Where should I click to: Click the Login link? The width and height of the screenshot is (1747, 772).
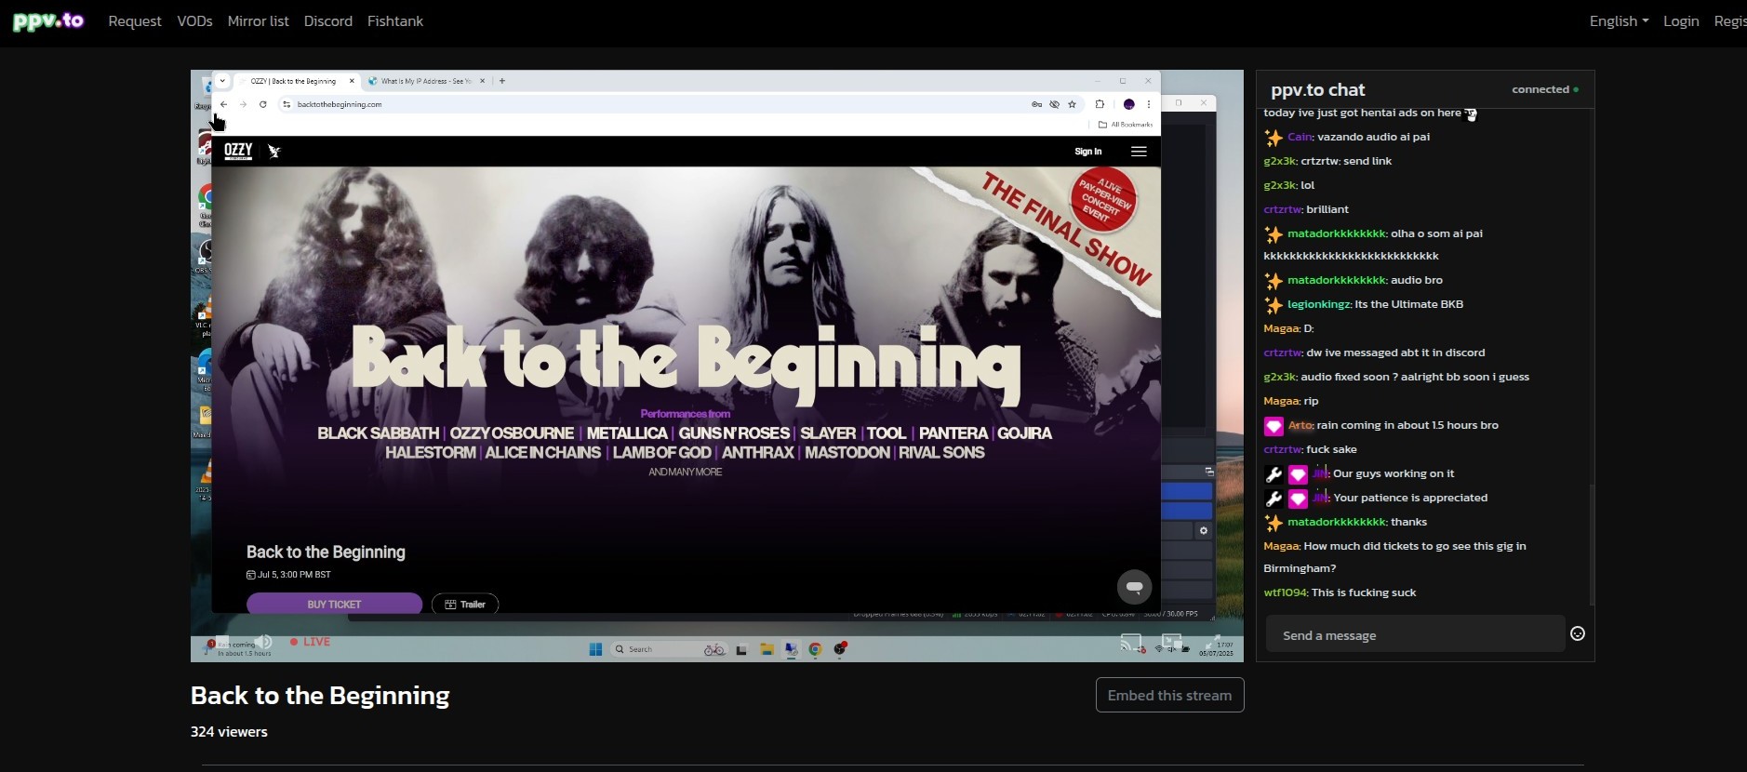[x=1681, y=20]
